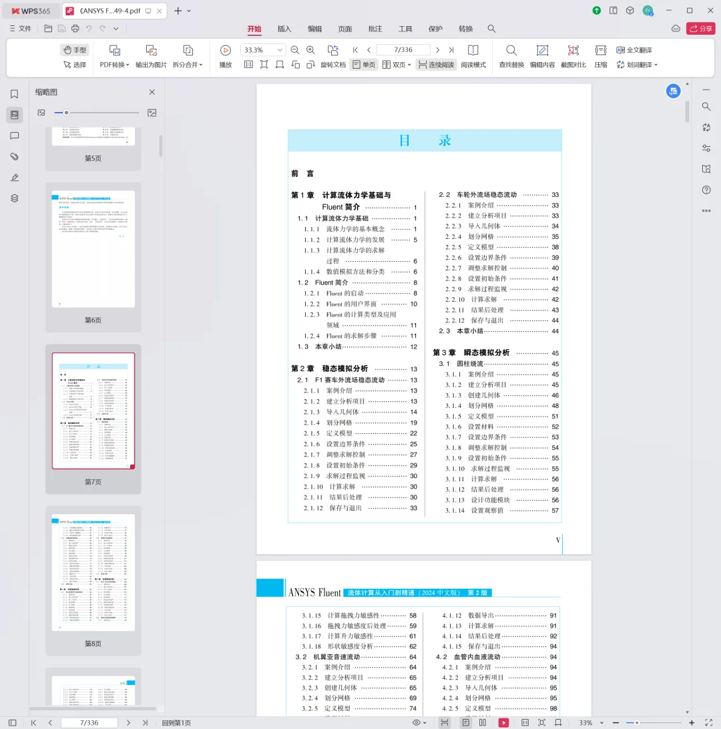Jump to last page in toolbar
Image resolution: width=721 pixels, height=729 pixels.
coord(451,50)
